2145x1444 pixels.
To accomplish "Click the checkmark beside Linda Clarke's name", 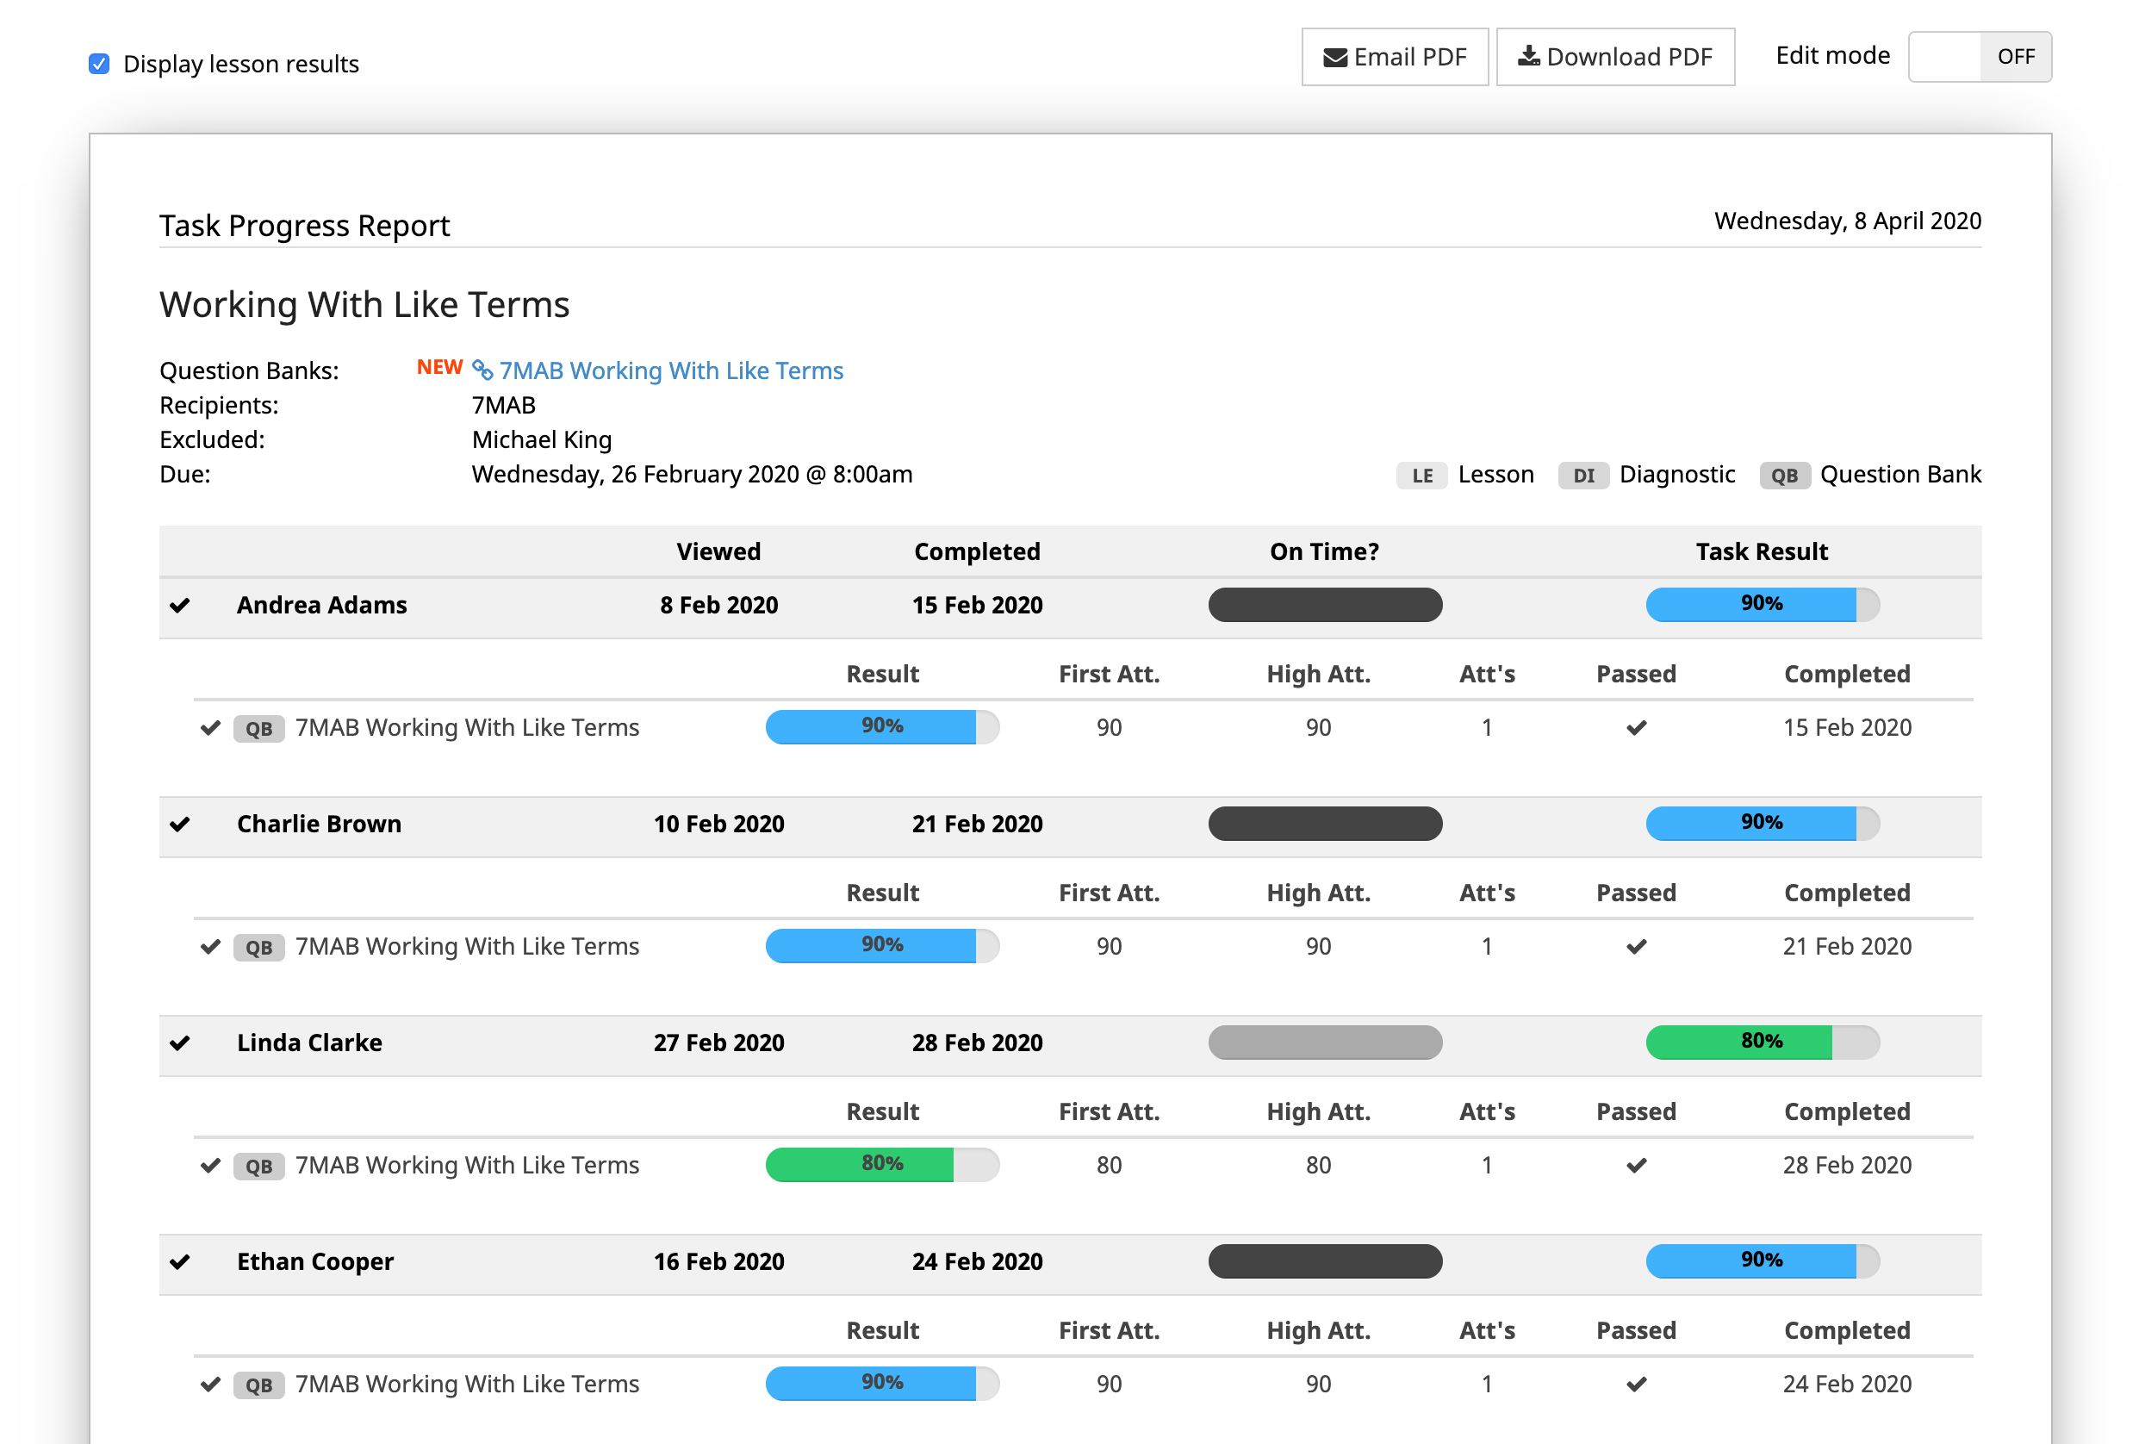I will 180,1043.
